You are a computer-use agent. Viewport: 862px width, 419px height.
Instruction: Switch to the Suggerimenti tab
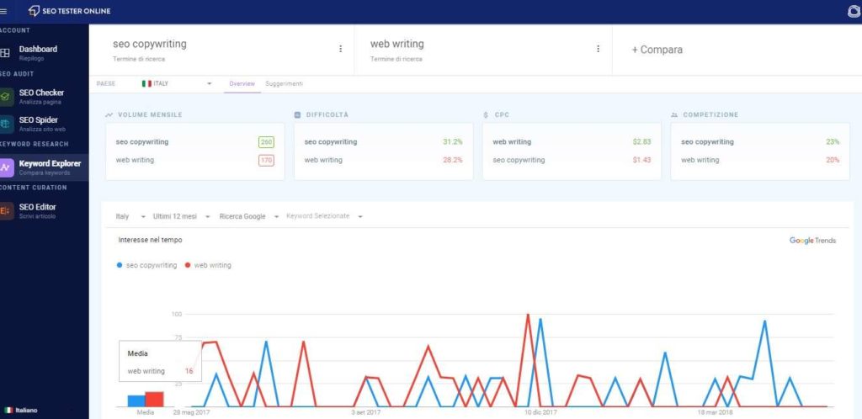(284, 84)
